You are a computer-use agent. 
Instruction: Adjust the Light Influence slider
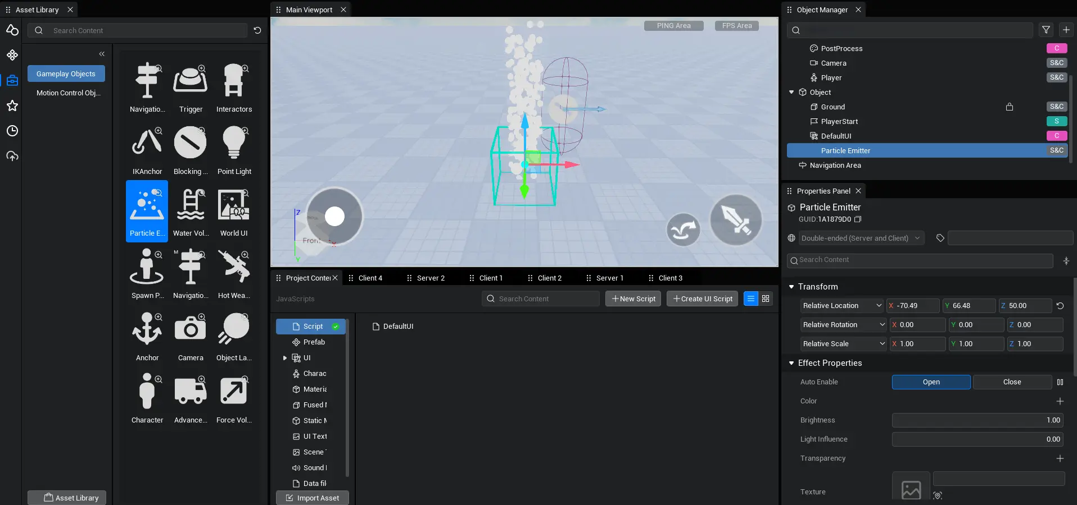(x=978, y=439)
